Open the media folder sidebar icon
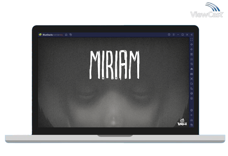The height and width of the screenshot is (156, 228). (x=192, y=84)
